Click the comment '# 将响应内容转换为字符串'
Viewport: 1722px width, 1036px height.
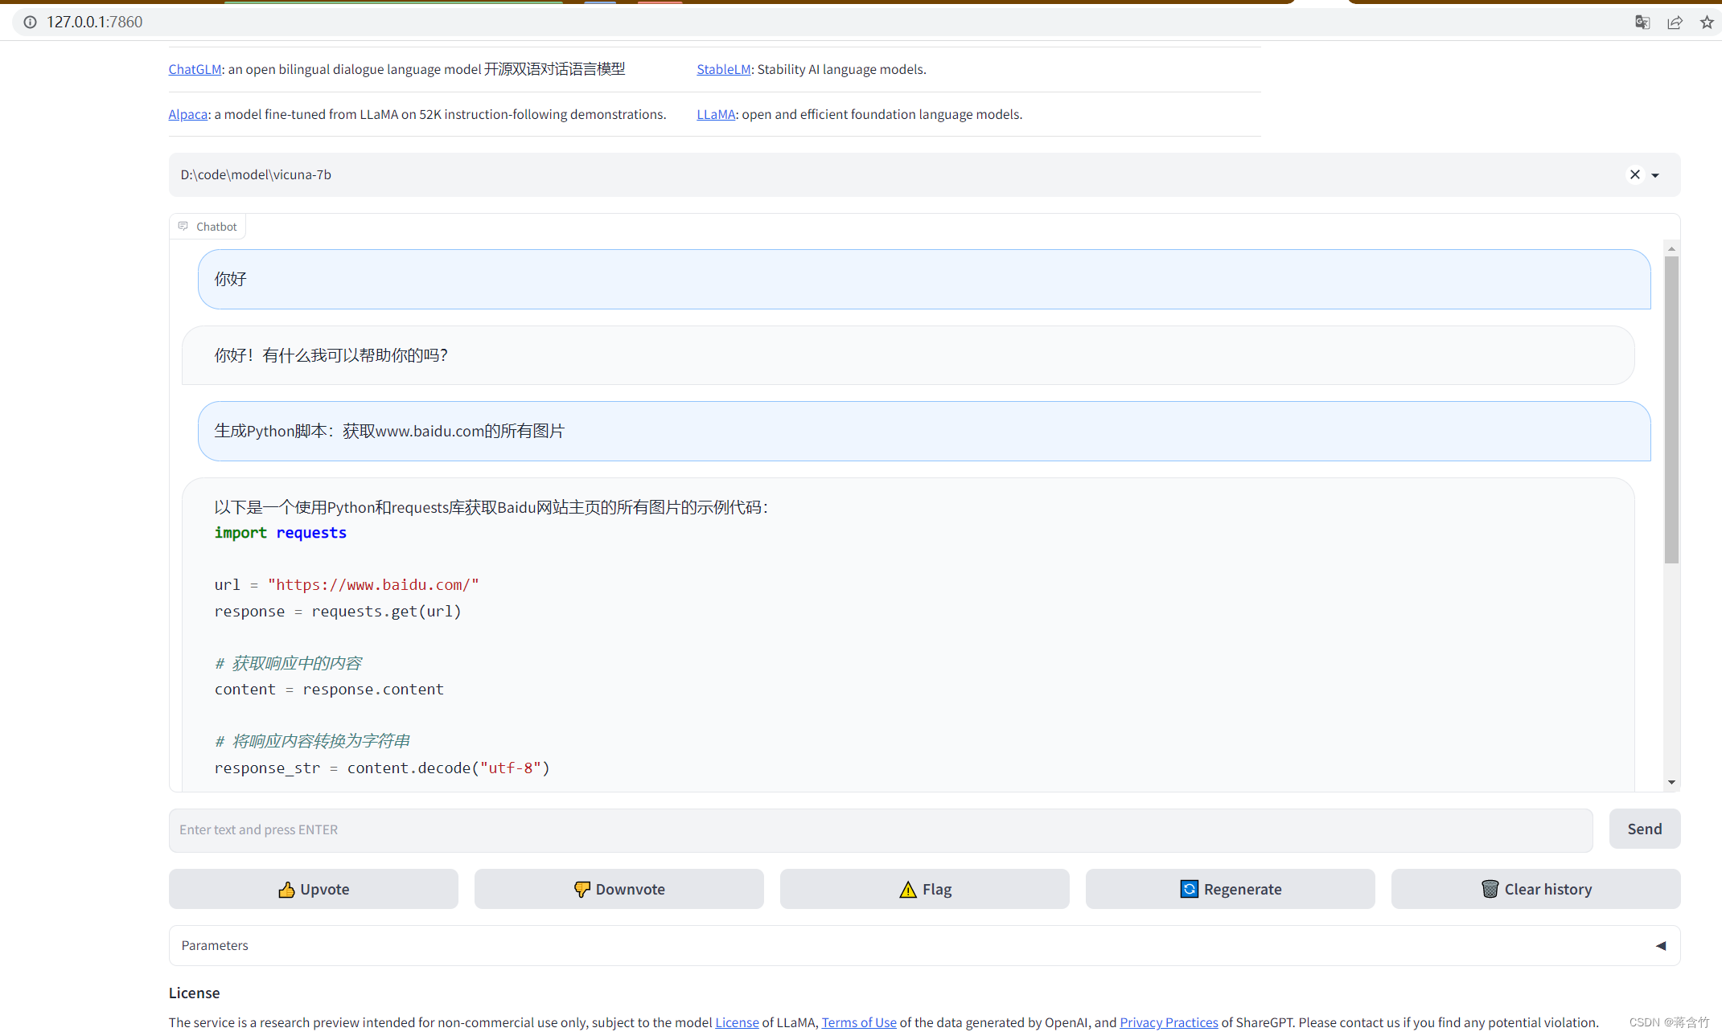312,741
